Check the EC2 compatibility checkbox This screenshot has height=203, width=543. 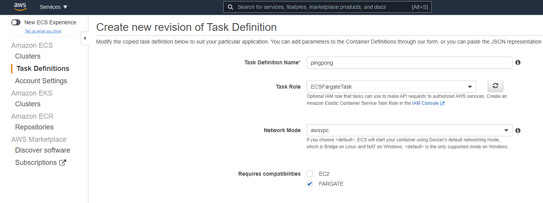[x=310, y=174]
